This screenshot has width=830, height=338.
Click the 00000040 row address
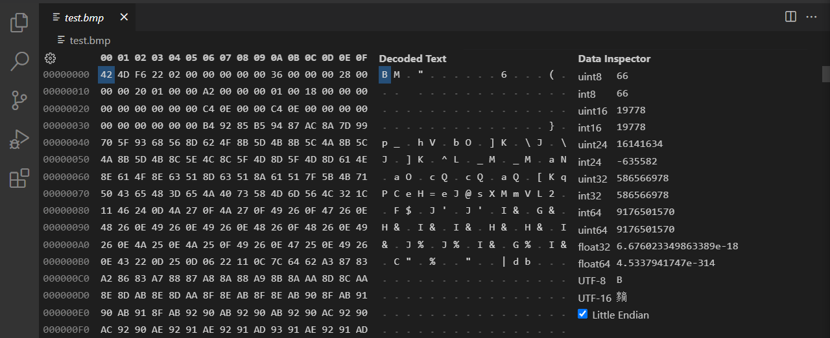pyautogui.click(x=66, y=142)
